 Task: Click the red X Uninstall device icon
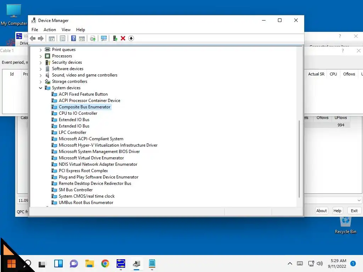(123, 38)
